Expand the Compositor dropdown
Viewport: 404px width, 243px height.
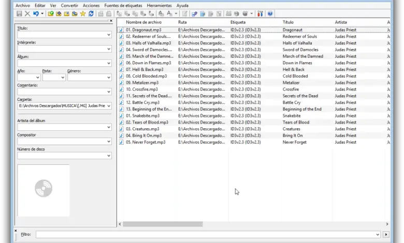coord(109,141)
